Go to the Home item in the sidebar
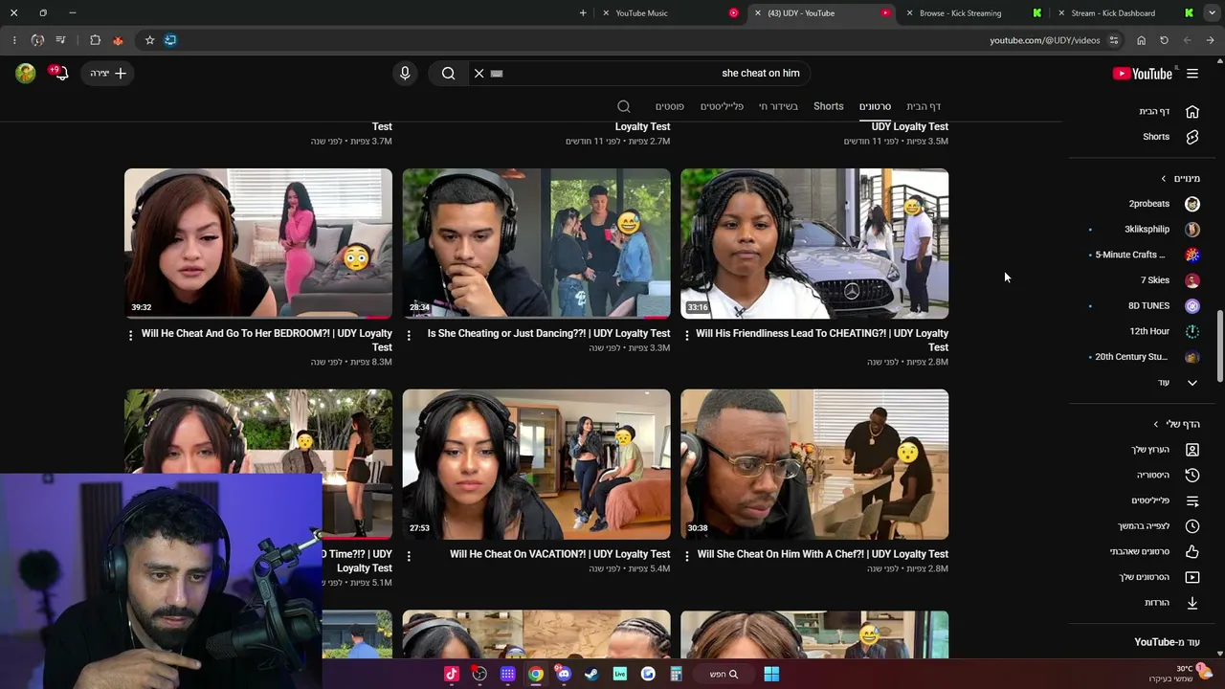This screenshot has width=1225, height=689. tap(1168, 112)
